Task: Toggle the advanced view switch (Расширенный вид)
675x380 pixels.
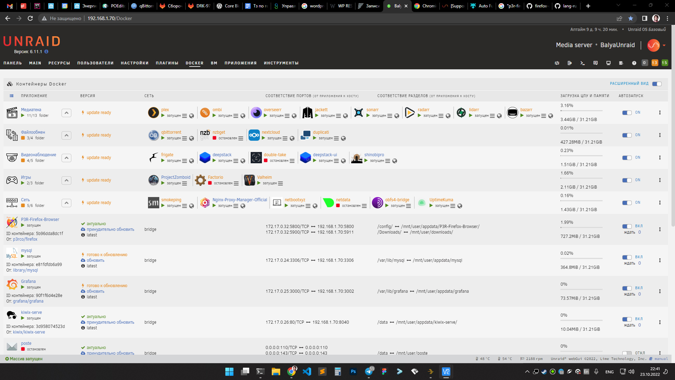Action: tap(656, 84)
